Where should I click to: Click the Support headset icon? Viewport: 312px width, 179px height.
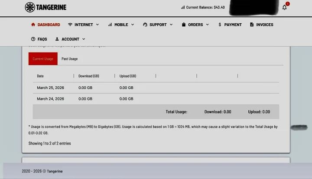tap(145, 25)
